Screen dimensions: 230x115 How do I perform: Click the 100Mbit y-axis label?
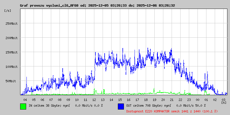pyautogui.click(x=11, y=67)
